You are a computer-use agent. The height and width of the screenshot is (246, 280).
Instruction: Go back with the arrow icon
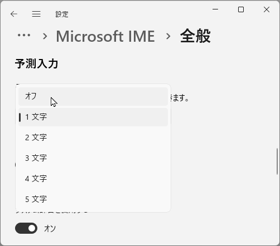(14, 14)
